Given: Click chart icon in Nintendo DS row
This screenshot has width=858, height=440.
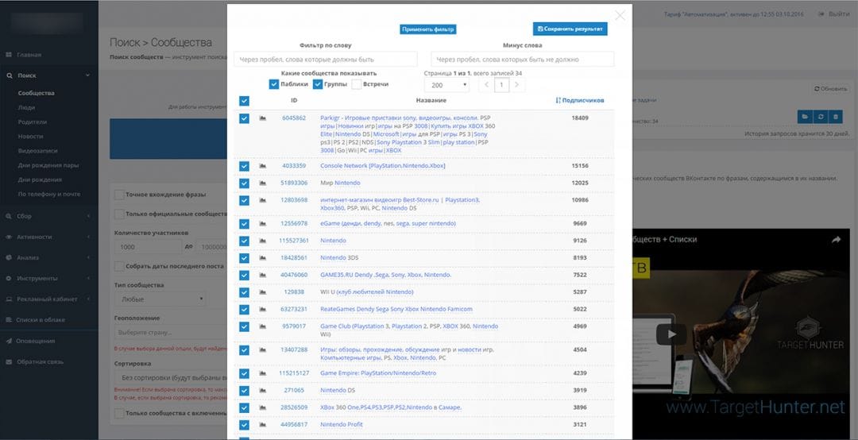Looking at the screenshot, I should [263, 390].
